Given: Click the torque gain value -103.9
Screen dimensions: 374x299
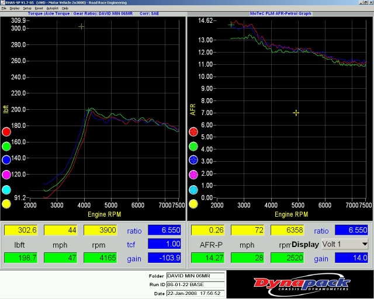Looking at the screenshot, I should coord(164,258).
